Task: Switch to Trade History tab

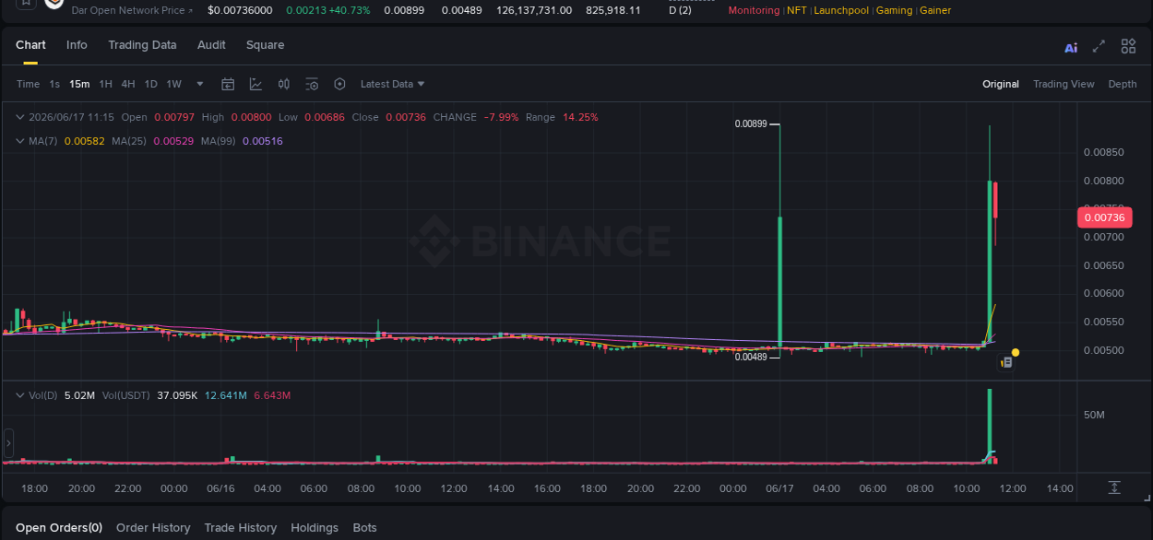Action: click(240, 528)
